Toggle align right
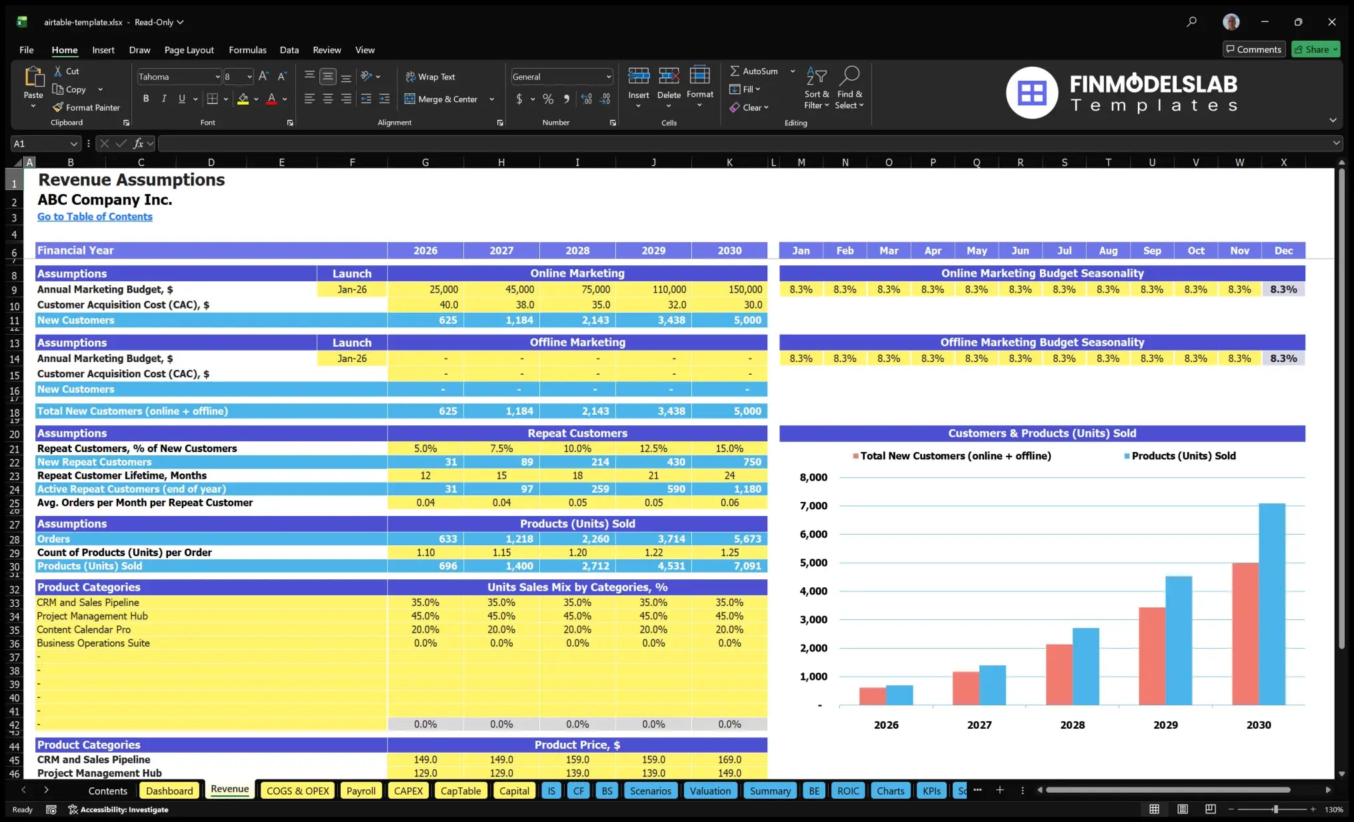The width and height of the screenshot is (1354, 822). click(346, 99)
